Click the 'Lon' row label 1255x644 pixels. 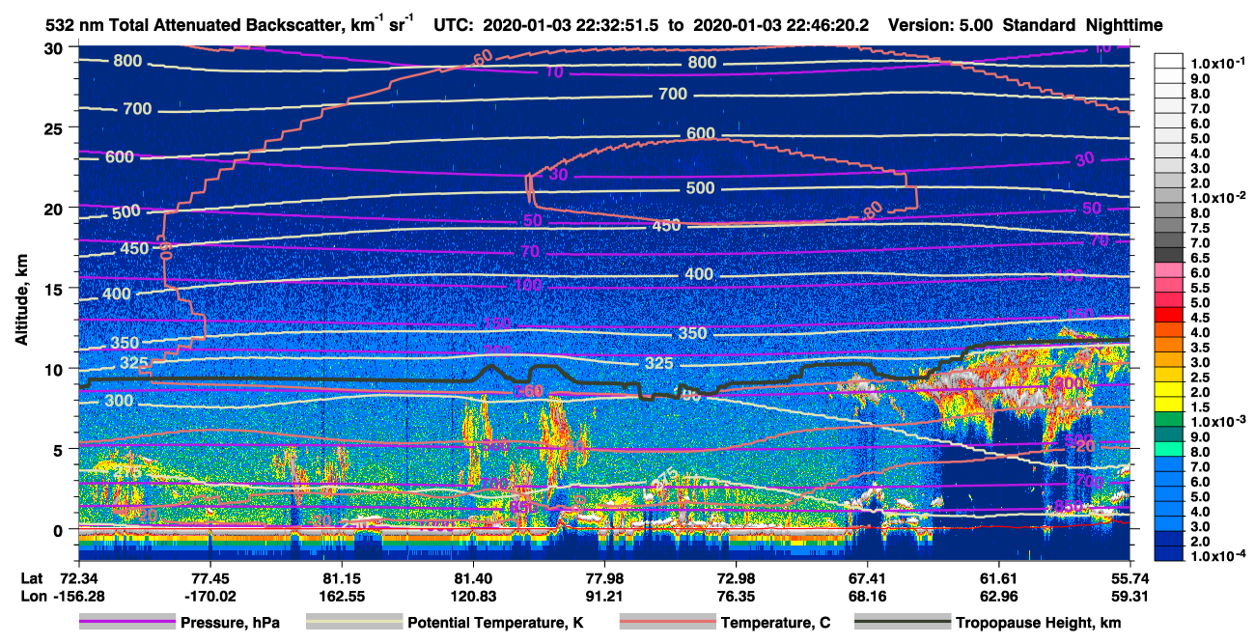tap(33, 596)
